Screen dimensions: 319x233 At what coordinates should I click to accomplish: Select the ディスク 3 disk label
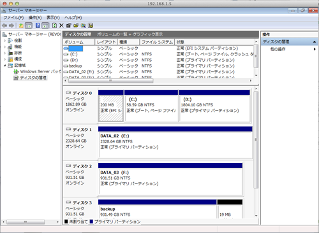click(82, 202)
